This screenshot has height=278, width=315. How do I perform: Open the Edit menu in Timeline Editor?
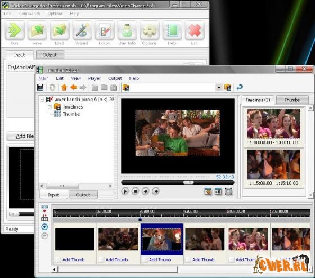[x=60, y=78]
